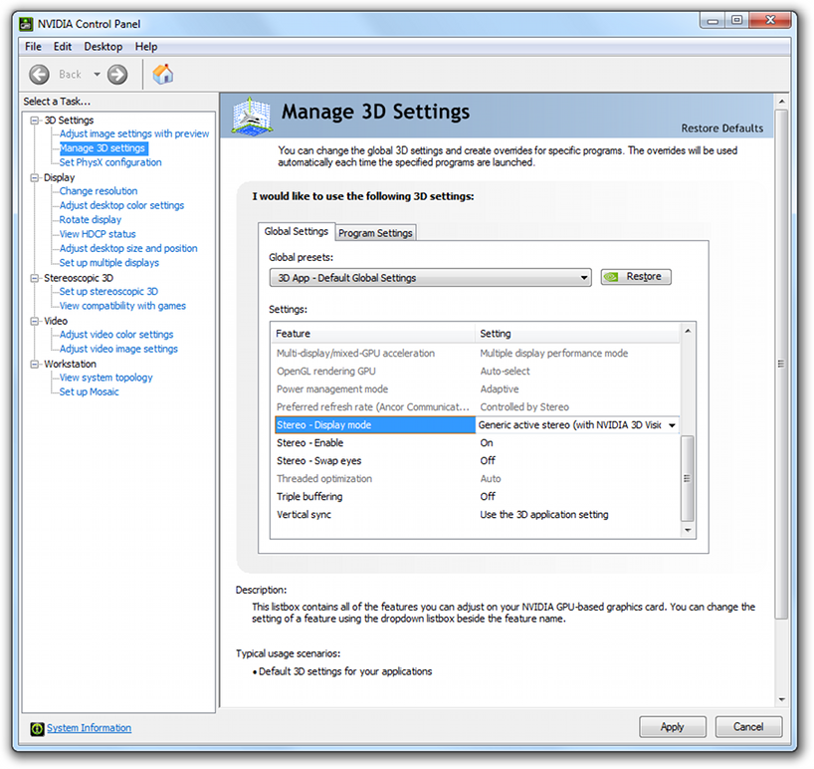814x769 pixels.
Task: Select the Stereo - Swap eyes row
Action: coord(476,461)
